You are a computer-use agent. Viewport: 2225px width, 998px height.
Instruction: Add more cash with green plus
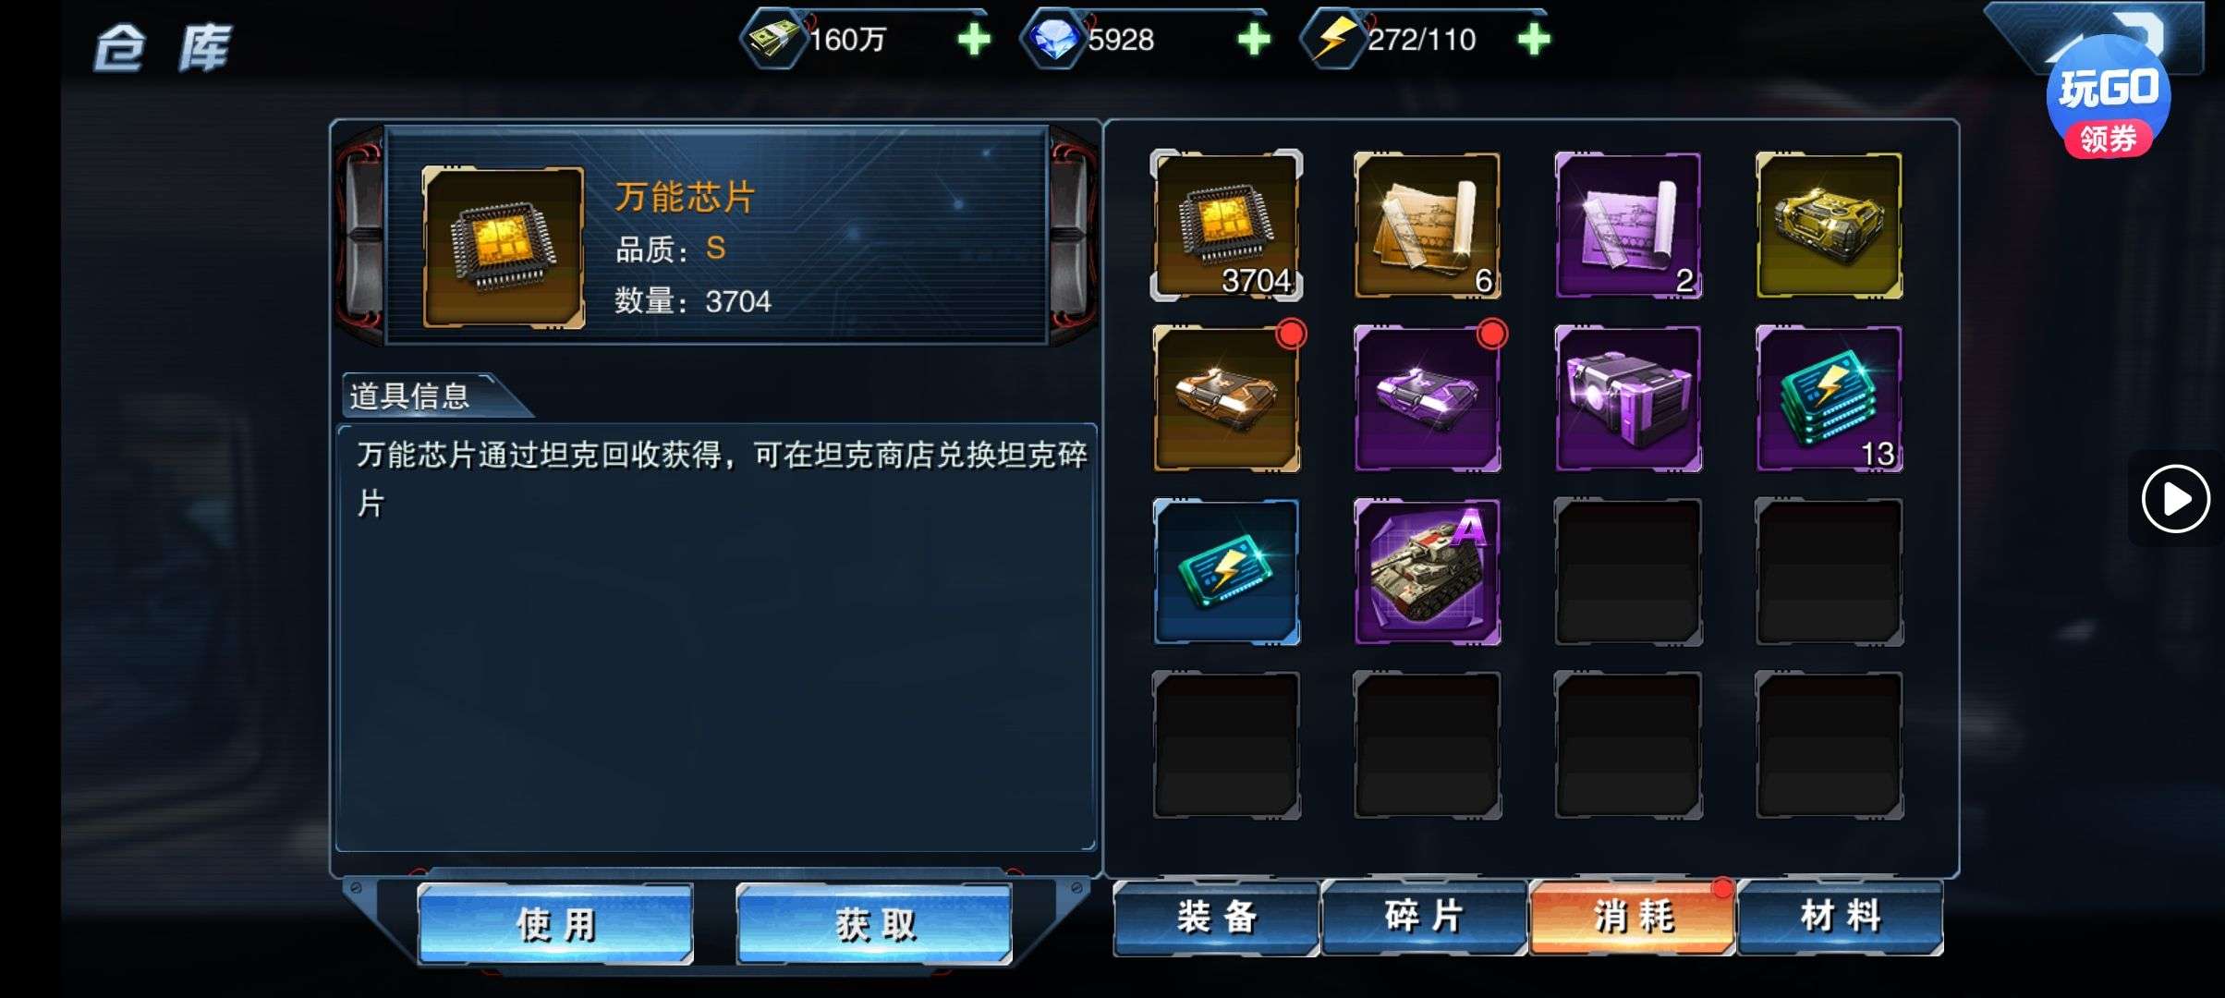(x=974, y=40)
